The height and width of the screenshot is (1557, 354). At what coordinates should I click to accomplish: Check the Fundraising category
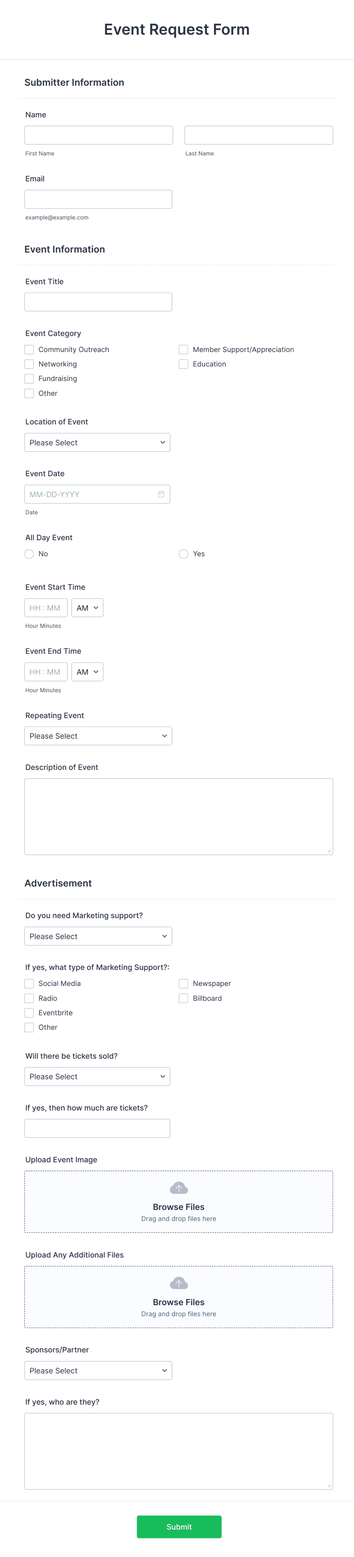29,378
